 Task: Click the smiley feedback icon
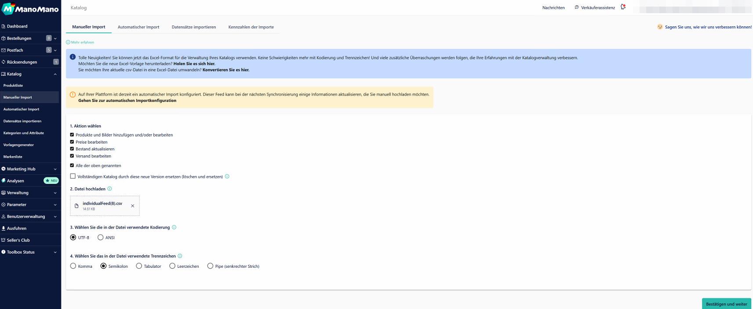click(660, 27)
